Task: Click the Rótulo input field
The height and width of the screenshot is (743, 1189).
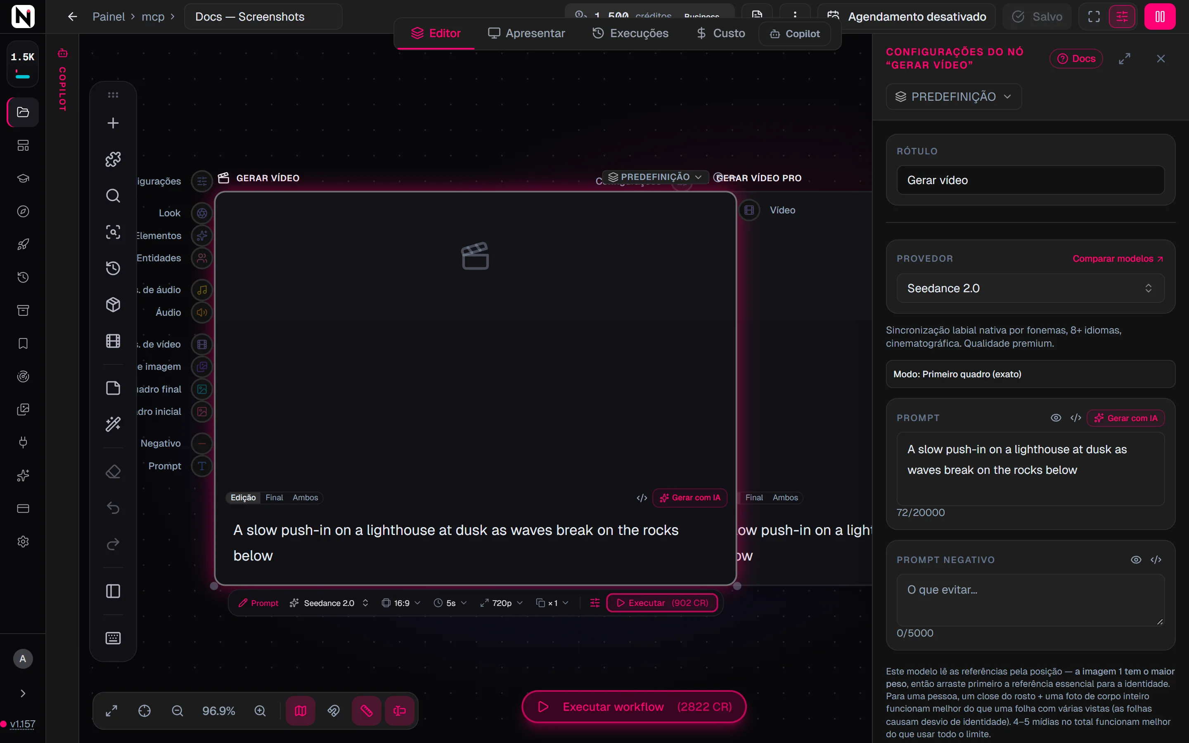Action: click(x=1030, y=180)
